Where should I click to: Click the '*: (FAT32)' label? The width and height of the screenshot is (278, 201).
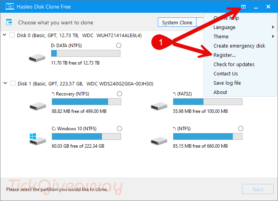pos(182,94)
